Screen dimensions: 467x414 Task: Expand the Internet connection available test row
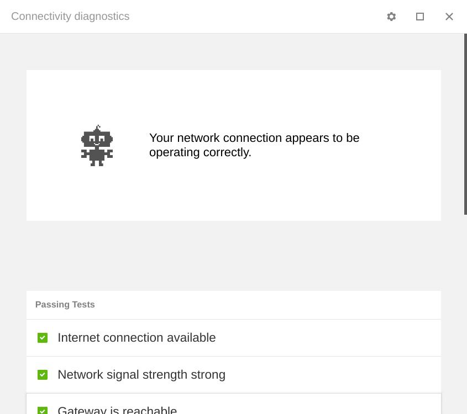221,337
